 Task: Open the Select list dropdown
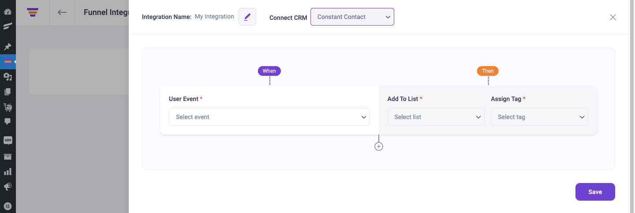[x=436, y=117]
